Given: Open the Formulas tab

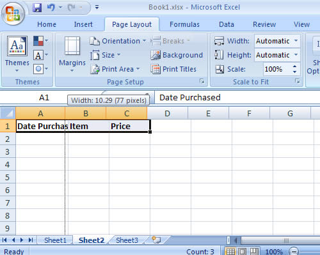Looking at the screenshot, I should [184, 24].
